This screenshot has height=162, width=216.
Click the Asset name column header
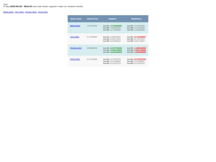(x=76, y=19)
